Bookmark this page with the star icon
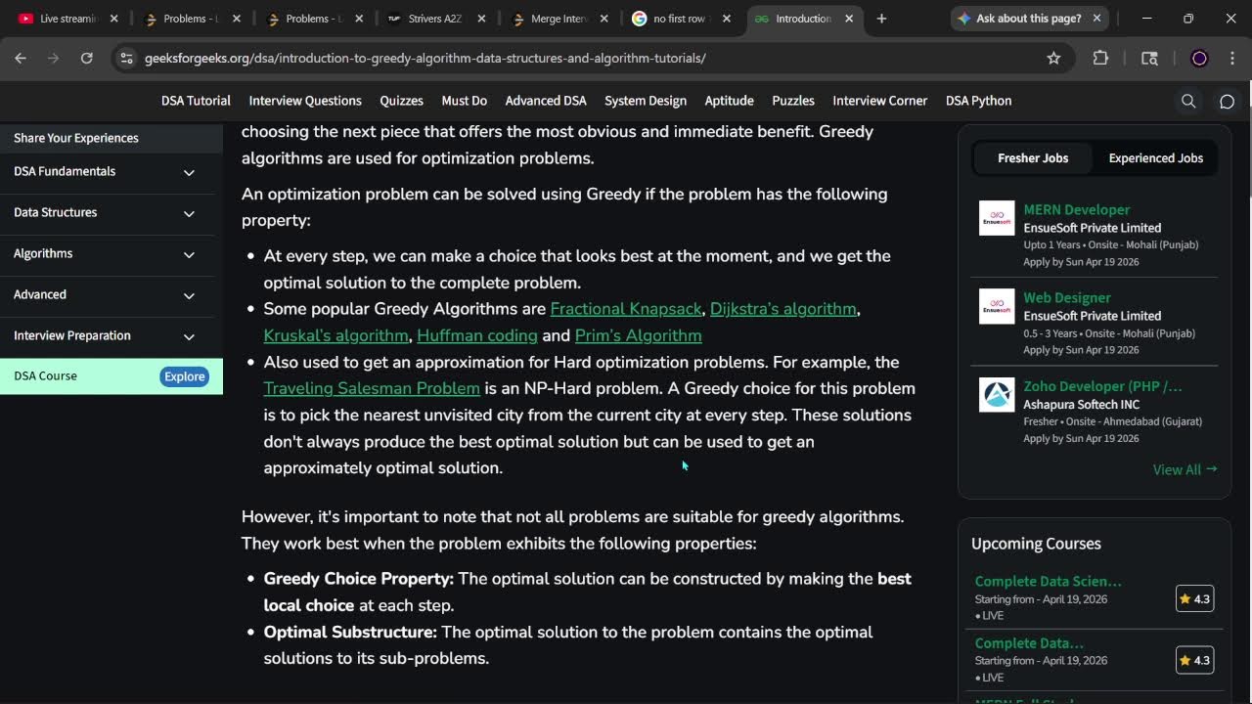Viewport: 1252px width, 704px height. [1053, 59]
